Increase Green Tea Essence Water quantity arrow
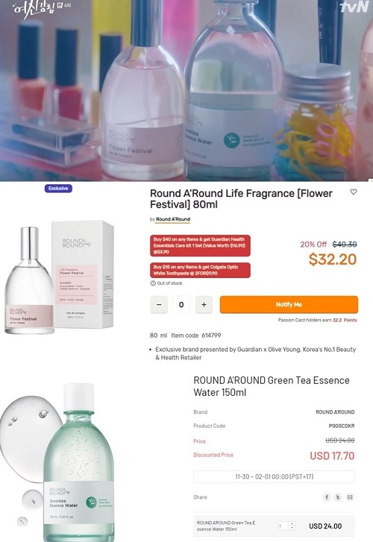 tap(292, 523)
